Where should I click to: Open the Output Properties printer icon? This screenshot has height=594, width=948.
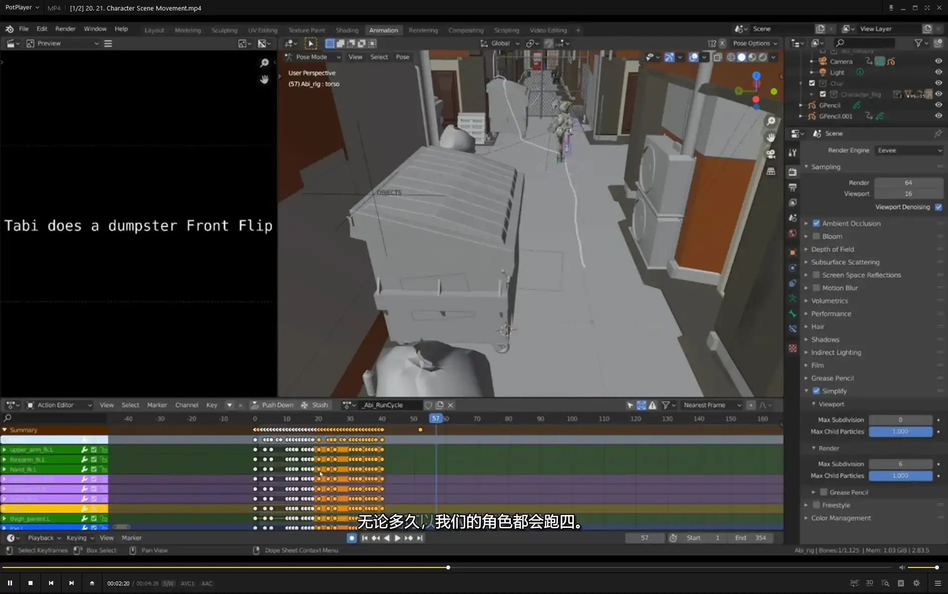click(793, 187)
